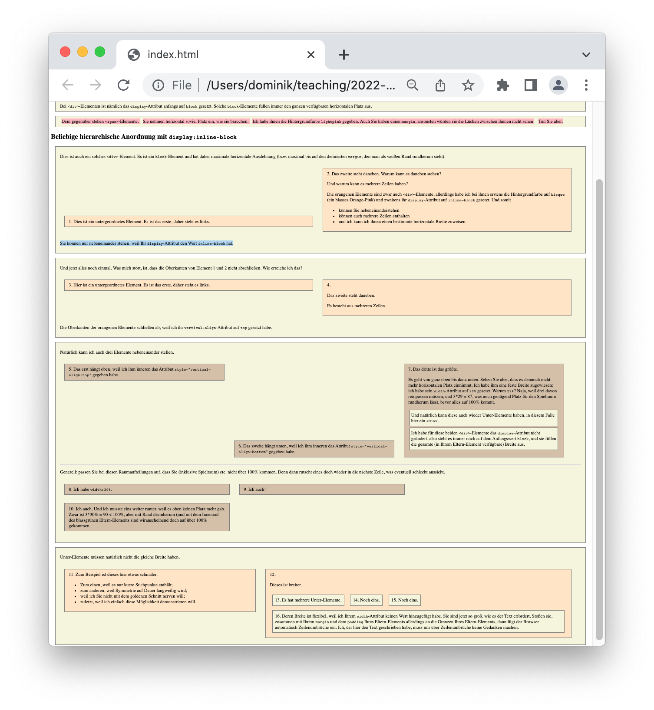The image size is (654, 710).
Task: Reload the index.html page
Action: (124, 85)
